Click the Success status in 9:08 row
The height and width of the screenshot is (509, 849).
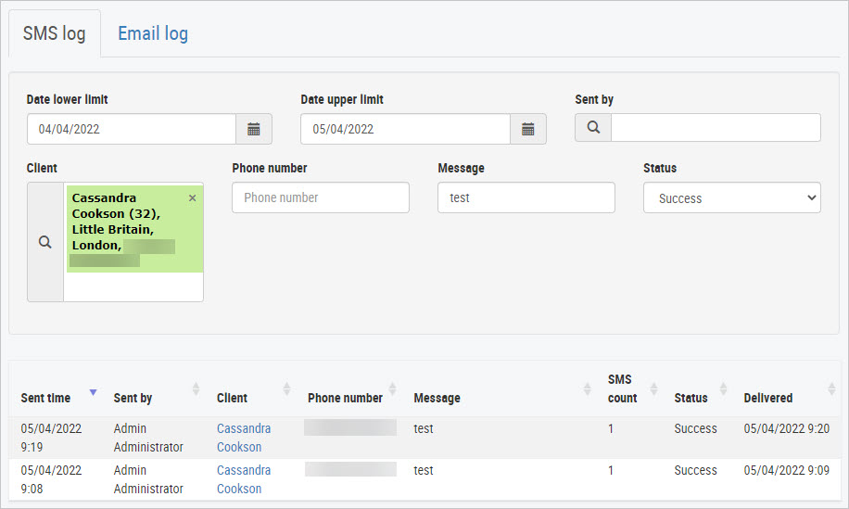pos(695,470)
